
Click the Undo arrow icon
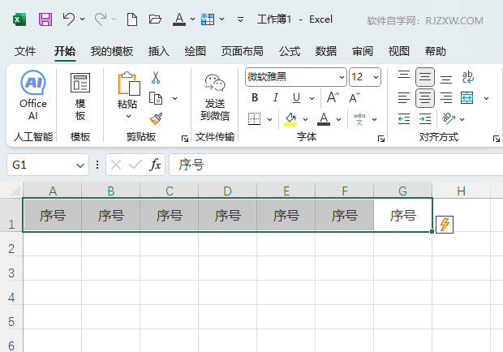(x=69, y=19)
